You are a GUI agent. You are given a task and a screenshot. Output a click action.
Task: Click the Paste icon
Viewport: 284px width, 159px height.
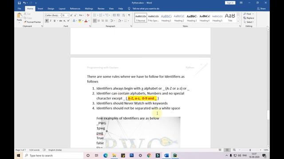[x=20, y=16]
